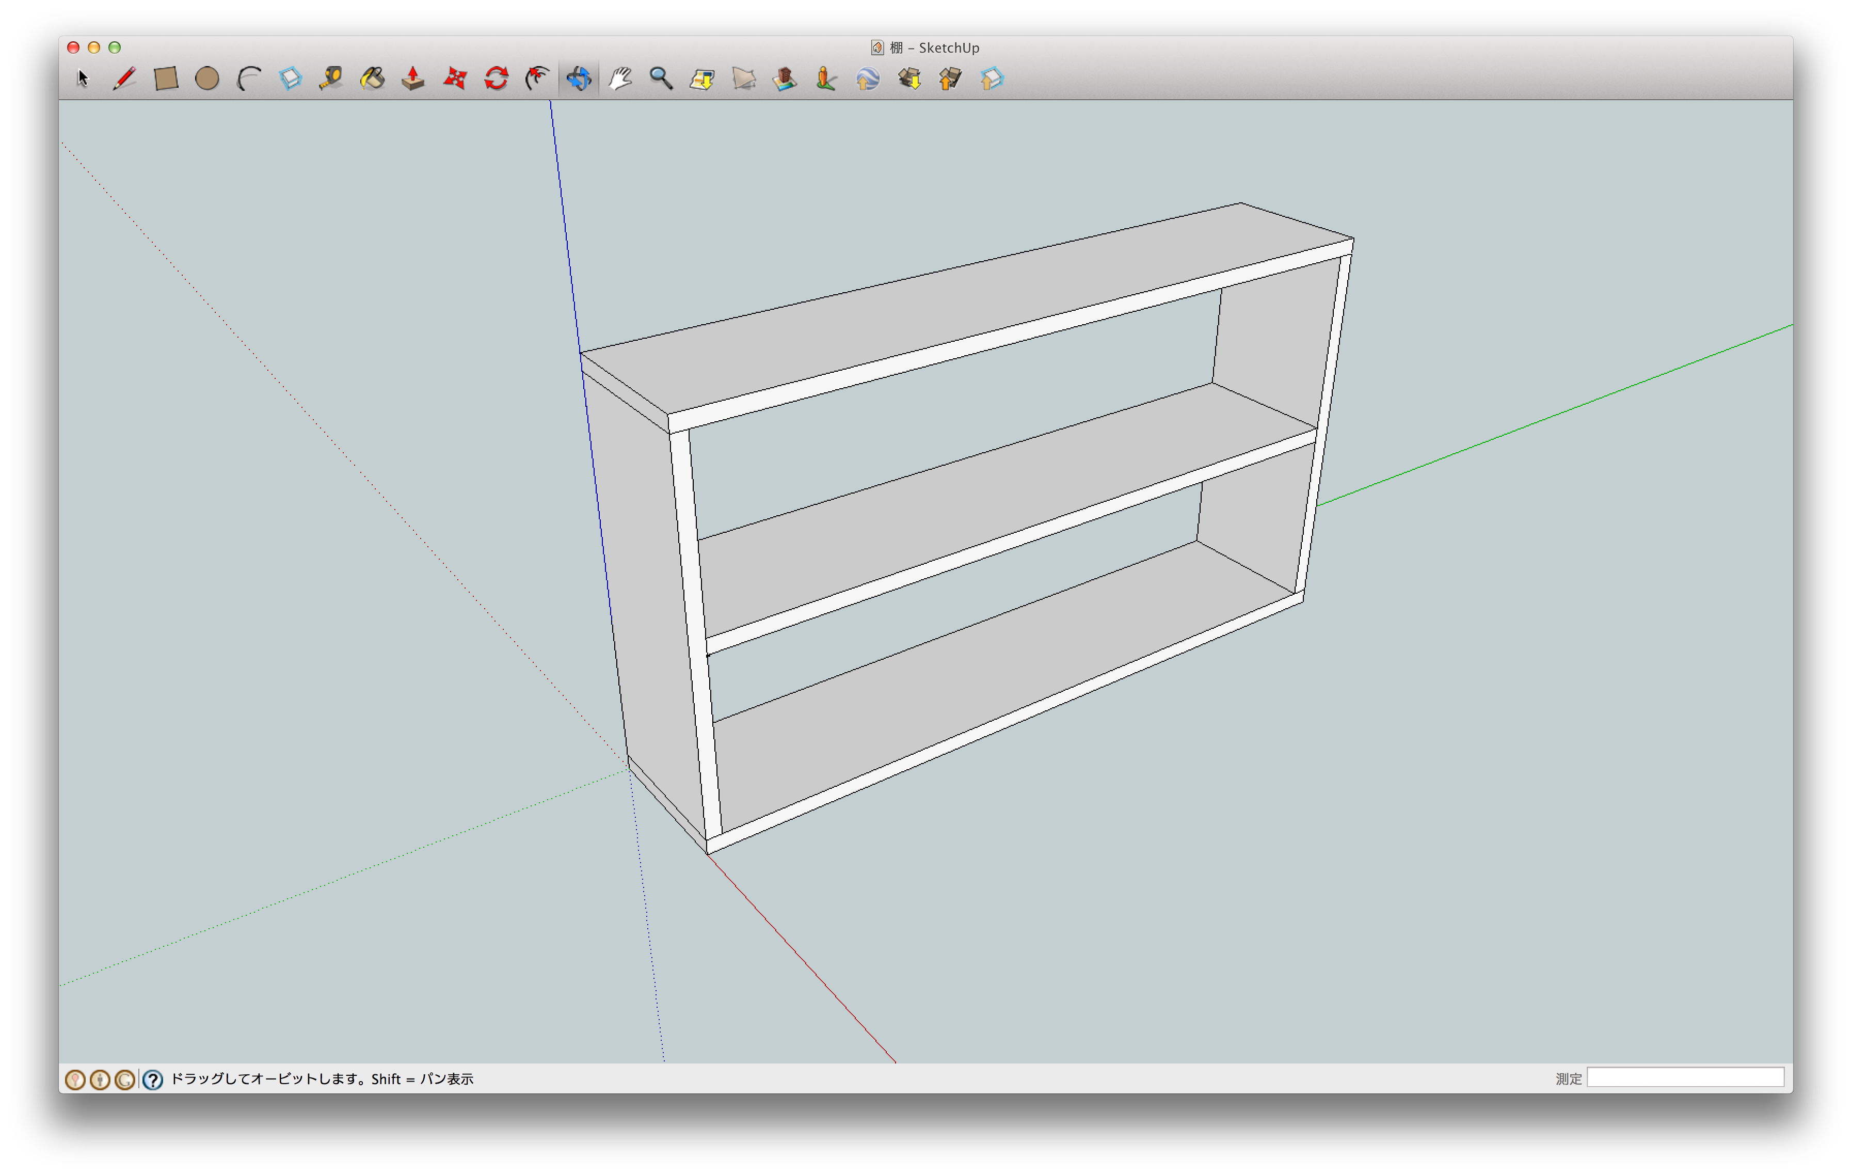Select the Push/Pull tool
The height and width of the screenshot is (1175, 1852).
coord(413,78)
